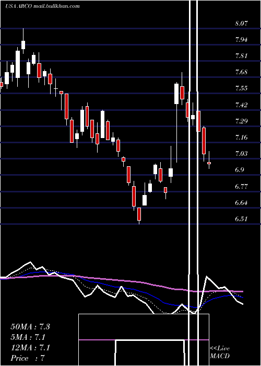Click the 6.64 price axis label

tap(241, 202)
